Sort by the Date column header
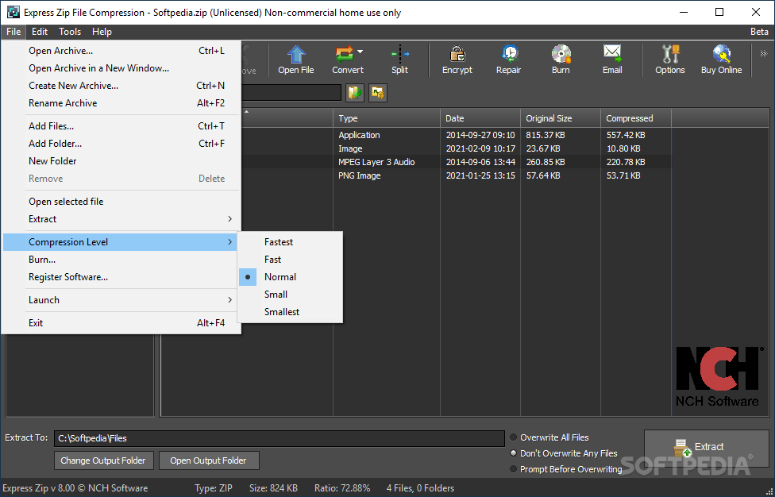Screen dimensions: 775x497 480,118
